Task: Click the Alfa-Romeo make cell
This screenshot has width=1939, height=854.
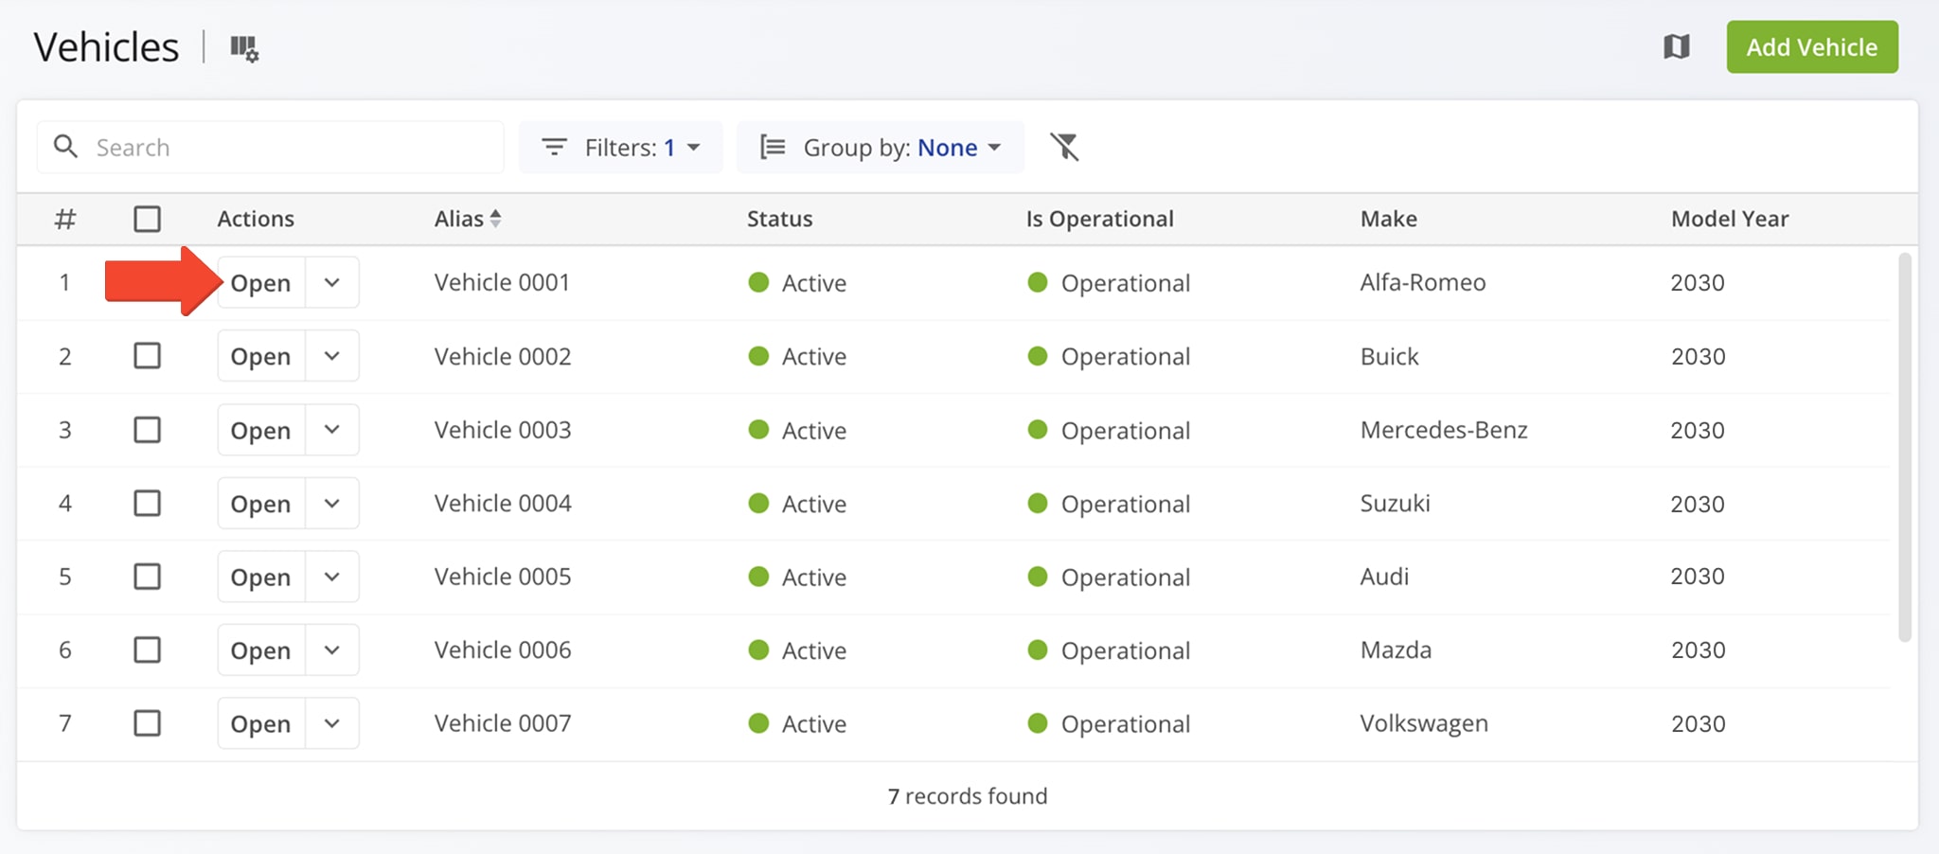Action: click(x=1423, y=282)
